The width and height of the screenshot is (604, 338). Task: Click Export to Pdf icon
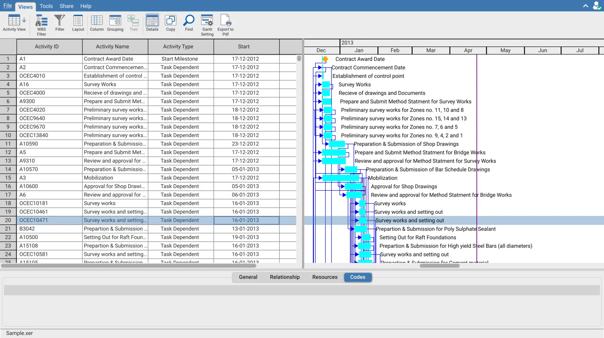point(225,25)
